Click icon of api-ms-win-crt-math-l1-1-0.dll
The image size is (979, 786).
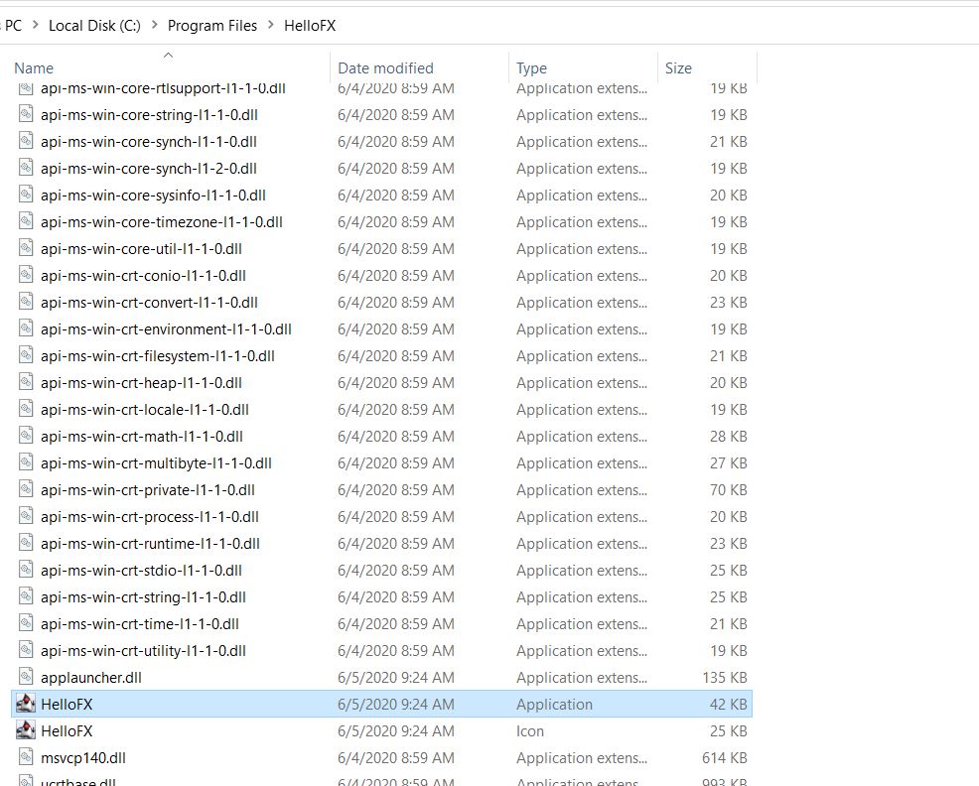[x=26, y=437]
